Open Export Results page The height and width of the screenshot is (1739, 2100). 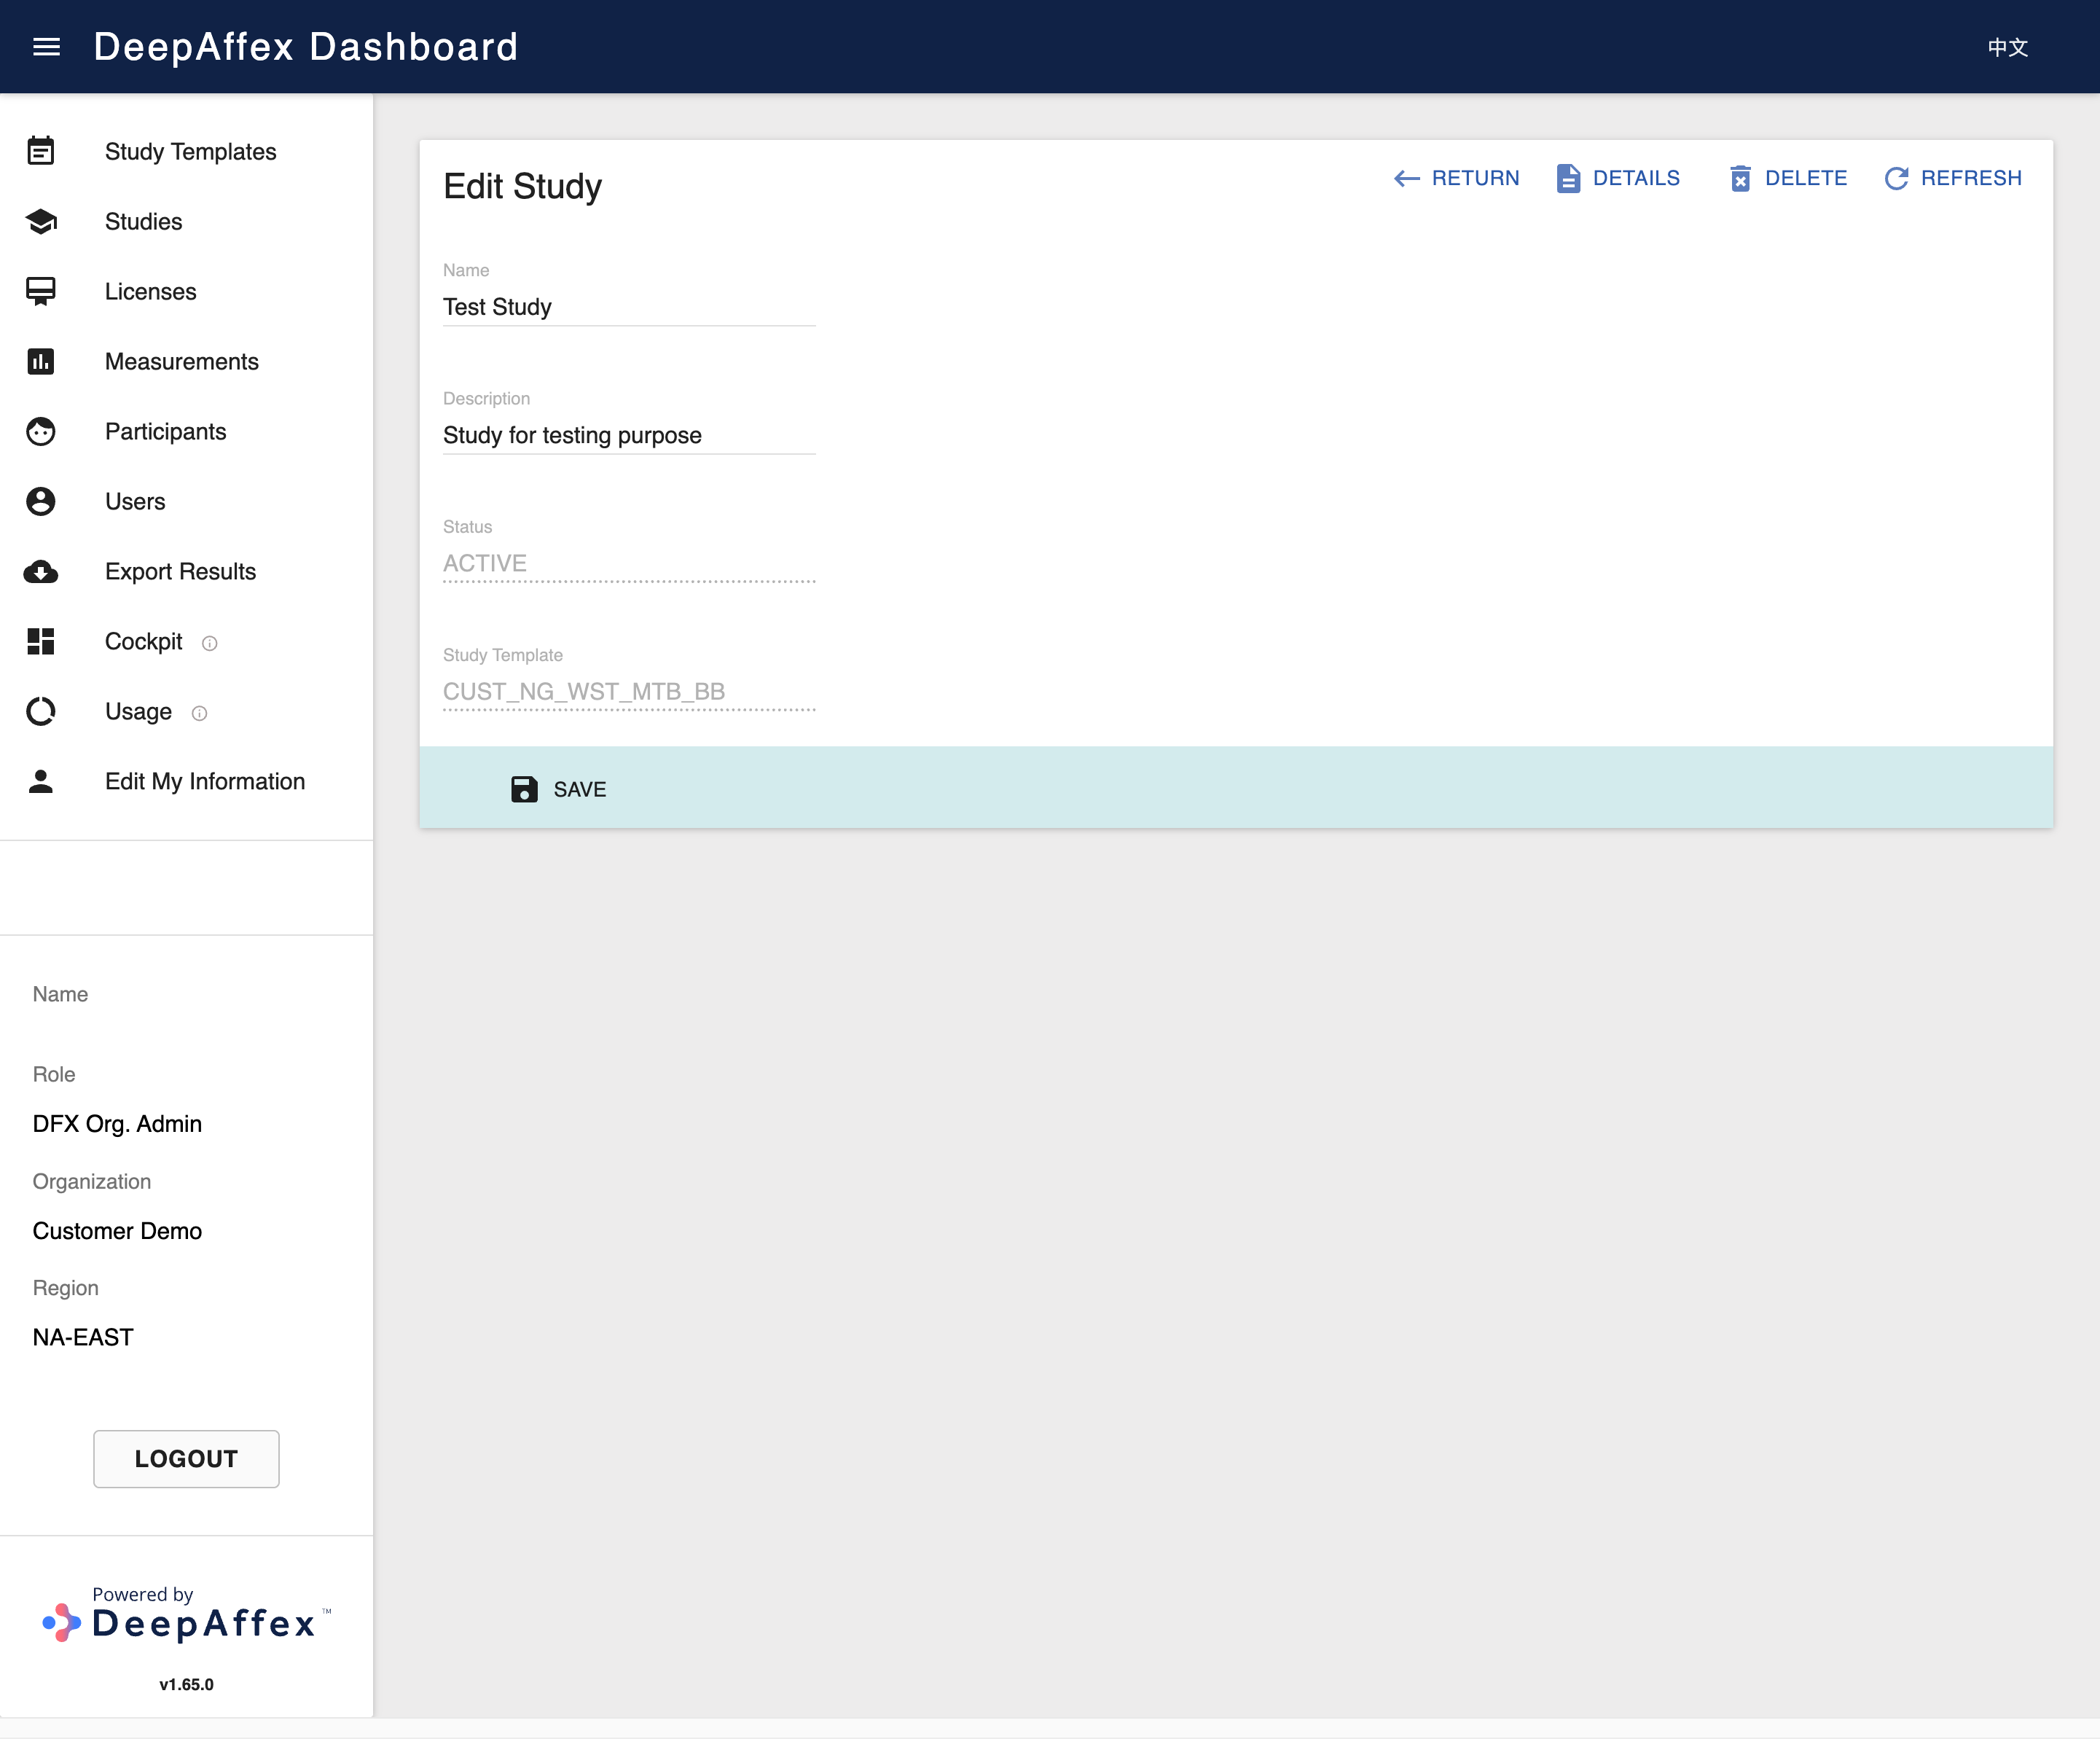(x=180, y=571)
